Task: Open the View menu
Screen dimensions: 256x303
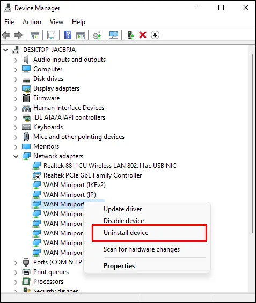Action: [x=56, y=22]
